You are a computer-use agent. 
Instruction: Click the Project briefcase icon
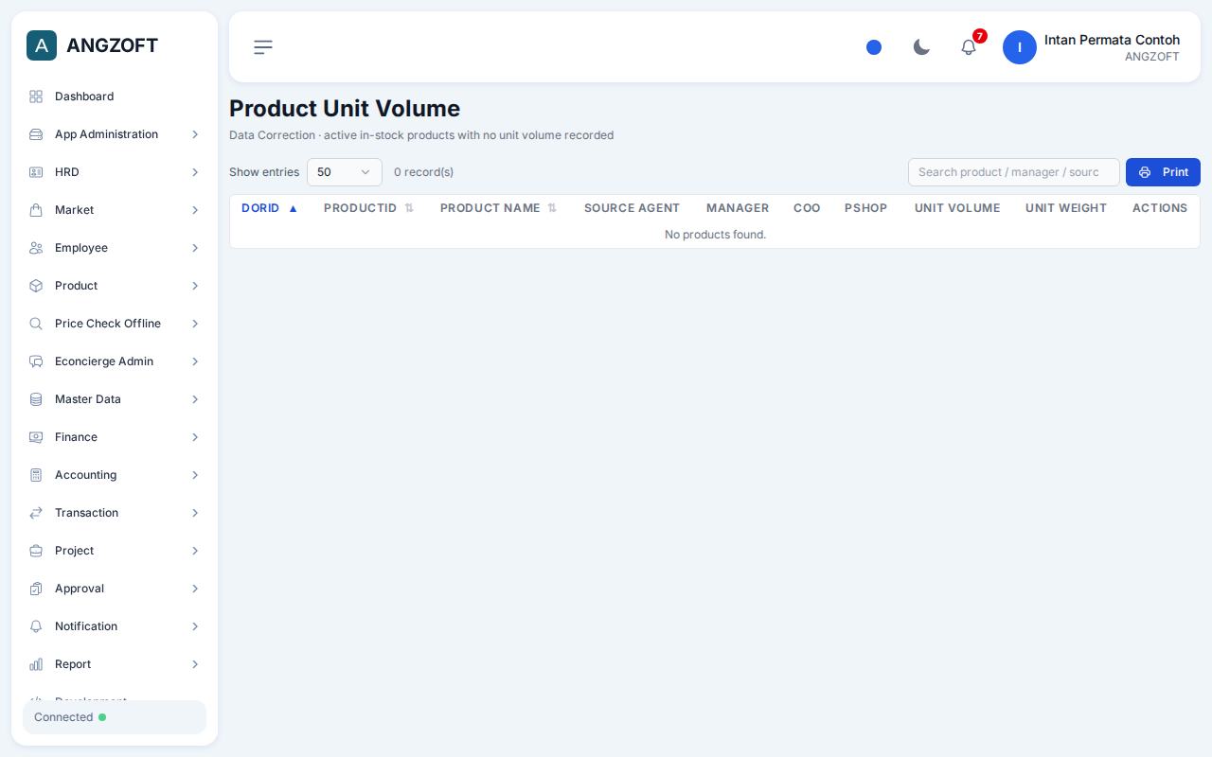tap(36, 551)
